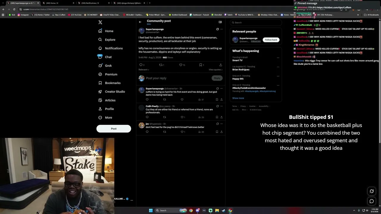Open Grok from the X sidebar
Viewport: 381px width, 214px height.
(105, 65)
